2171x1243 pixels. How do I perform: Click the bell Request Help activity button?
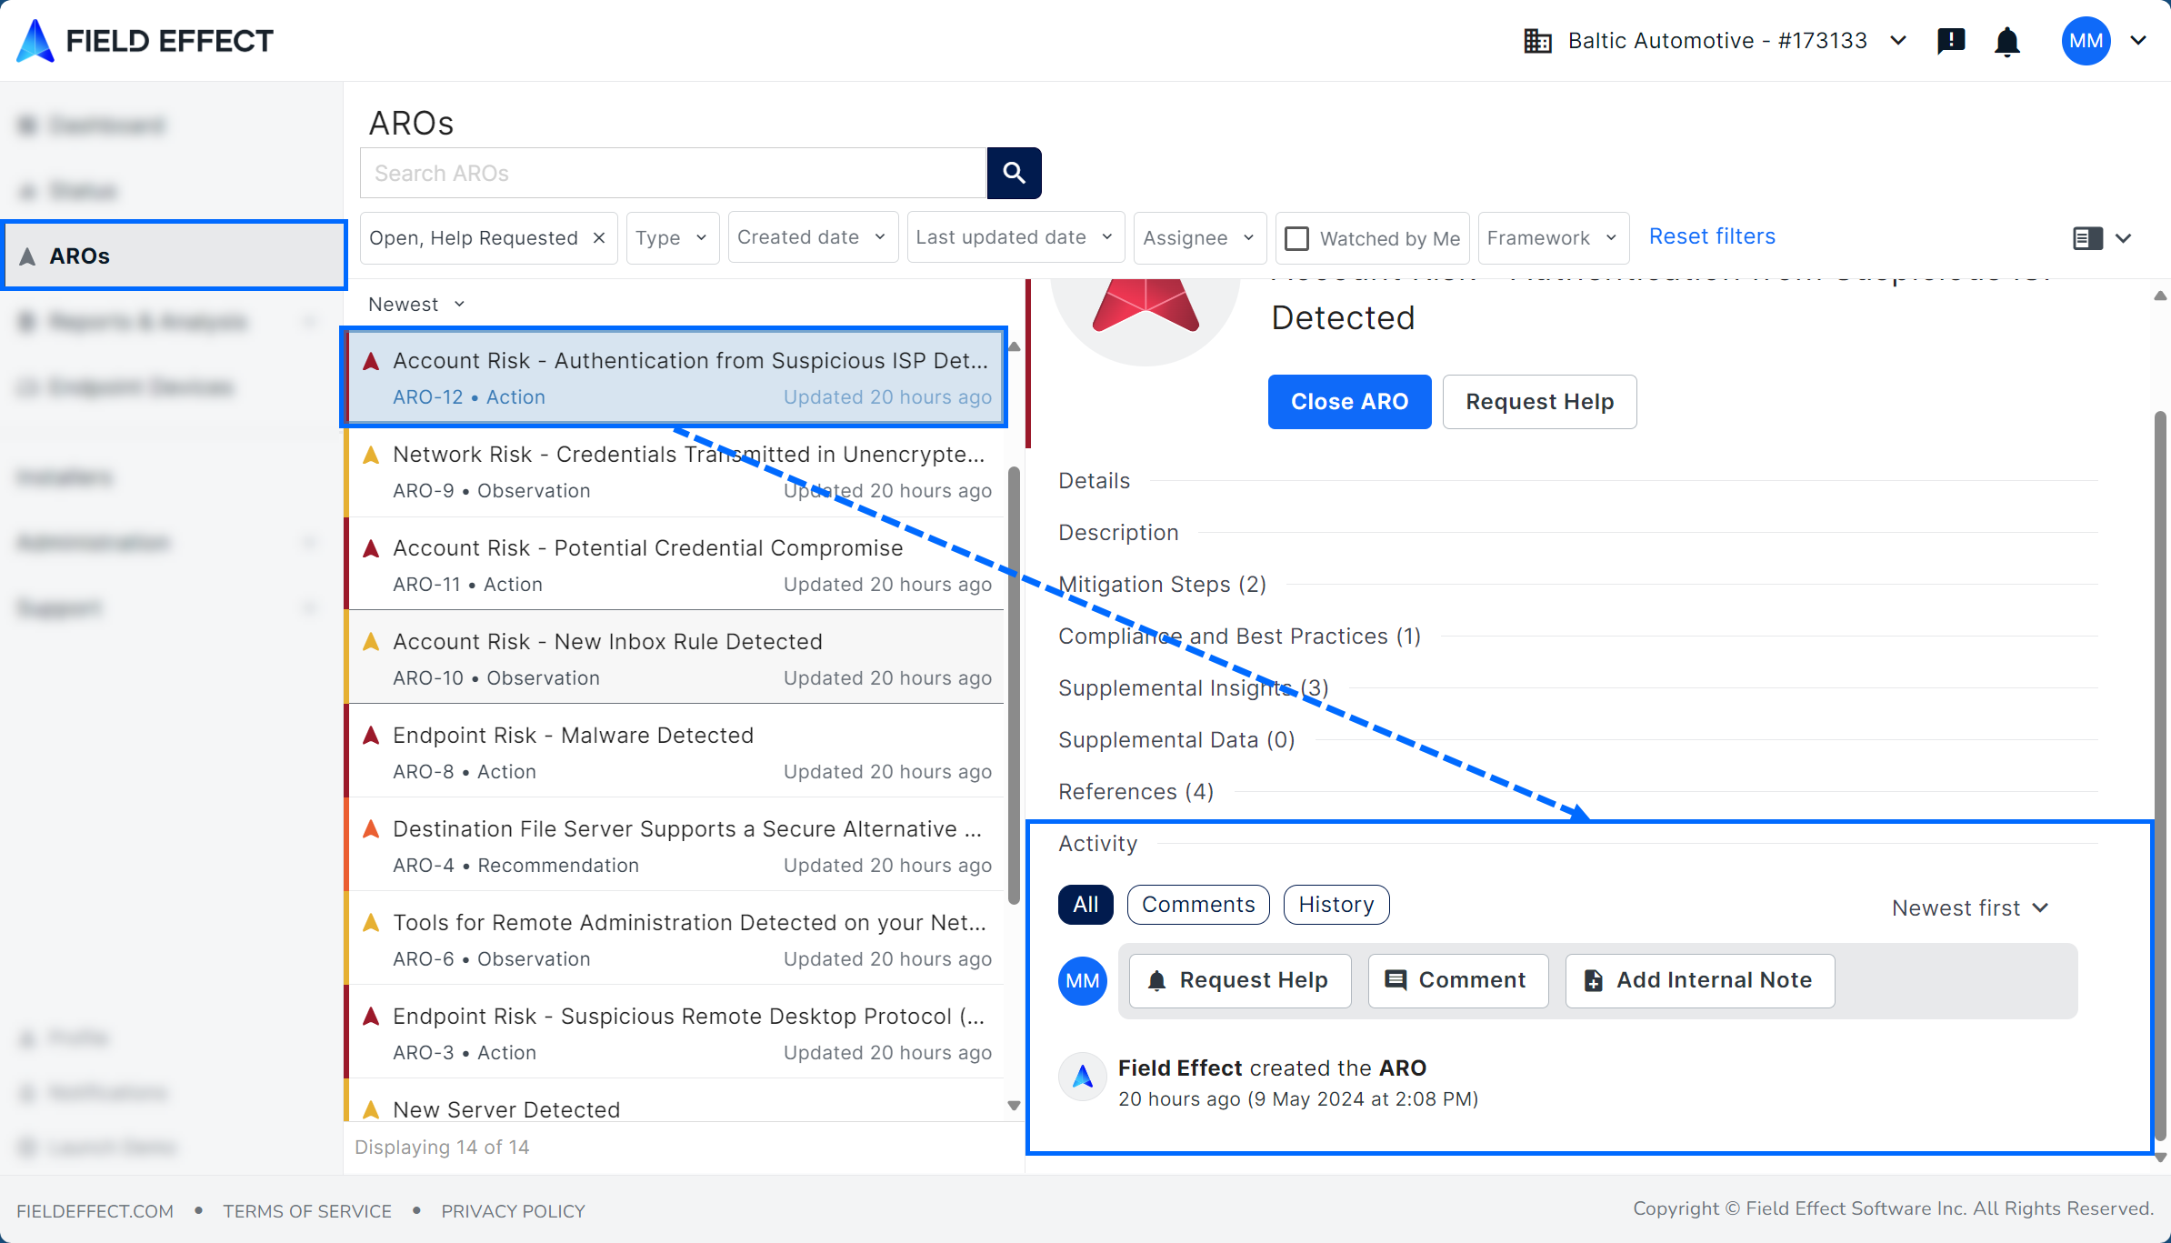[x=1239, y=980]
